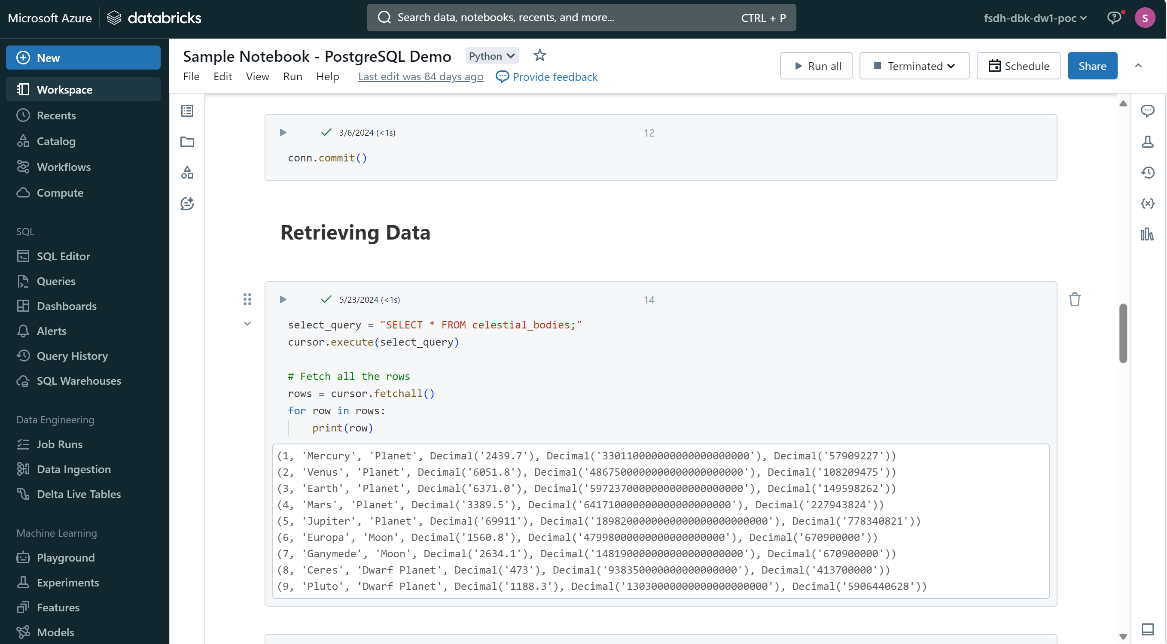Open the libraries panel

coord(1149,234)
